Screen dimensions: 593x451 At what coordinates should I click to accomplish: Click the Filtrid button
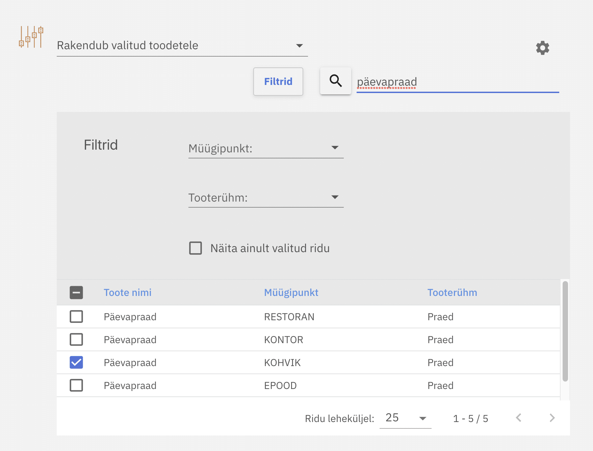[x=278, y=82]
